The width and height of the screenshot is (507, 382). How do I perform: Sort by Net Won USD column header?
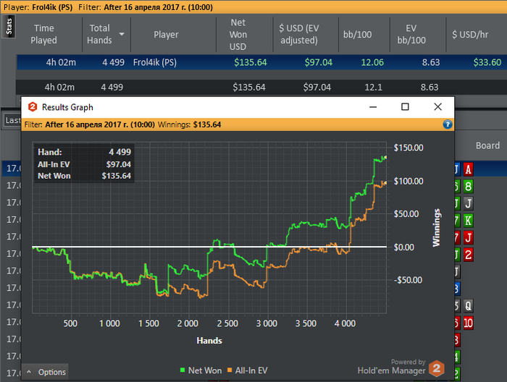(x=238, y=34)
